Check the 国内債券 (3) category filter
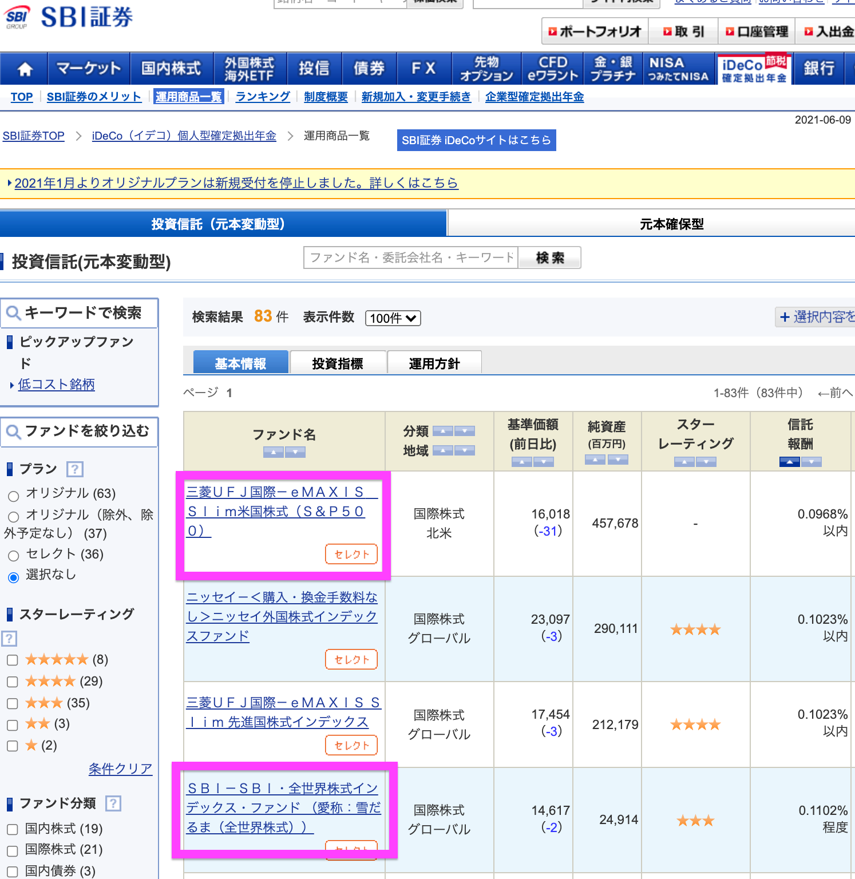This screenshot has width=855, height=879. point(13,872)
